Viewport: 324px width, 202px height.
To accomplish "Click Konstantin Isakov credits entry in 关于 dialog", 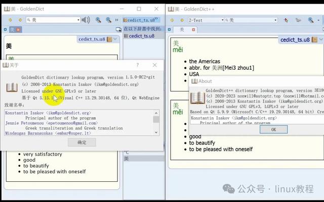I will click(x=48, y=113).
